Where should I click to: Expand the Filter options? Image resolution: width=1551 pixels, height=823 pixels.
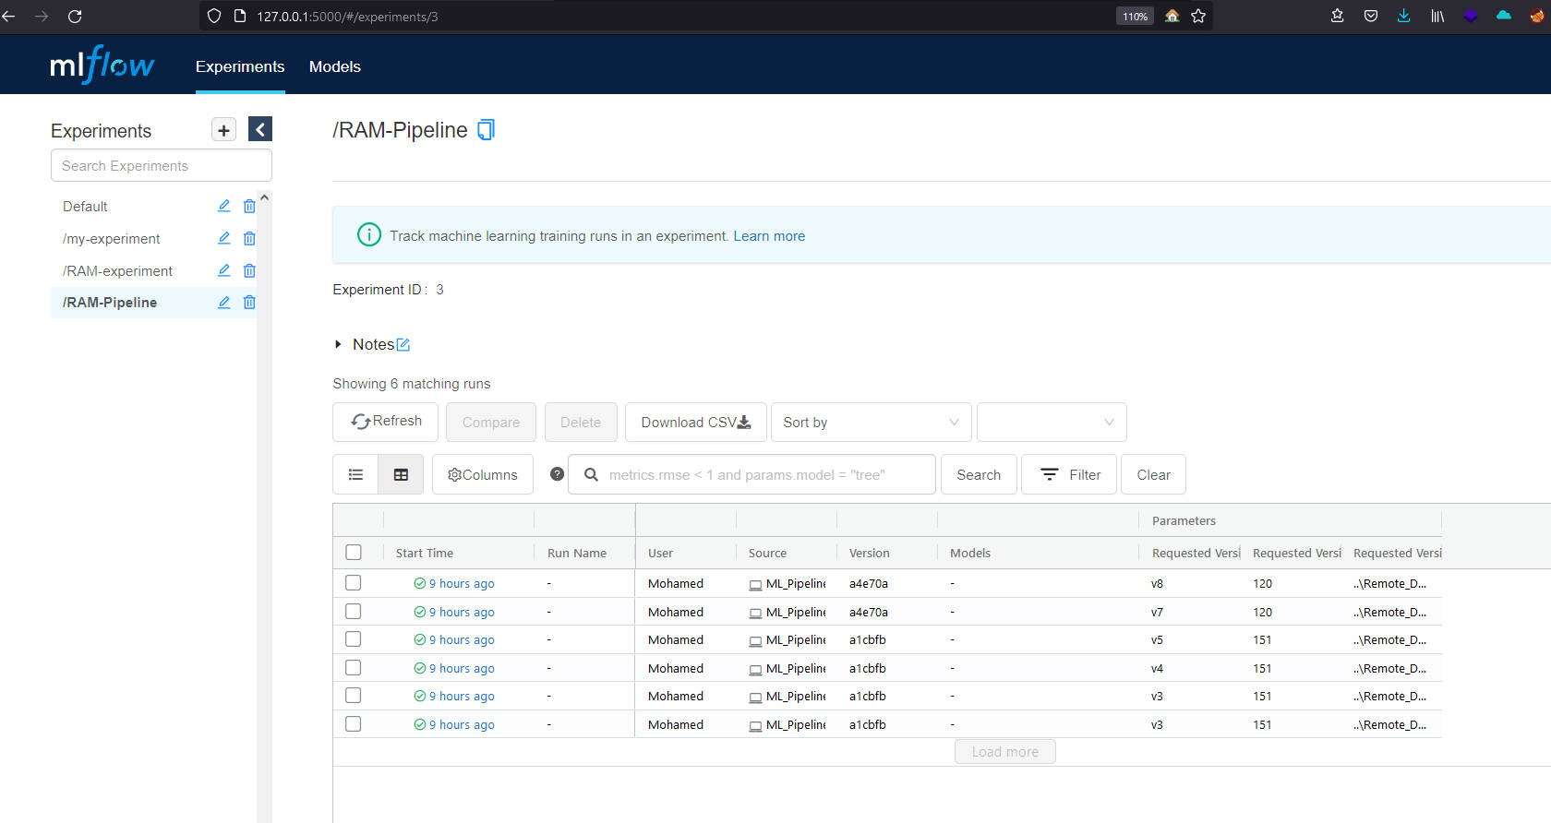(x=1069, y=474)
